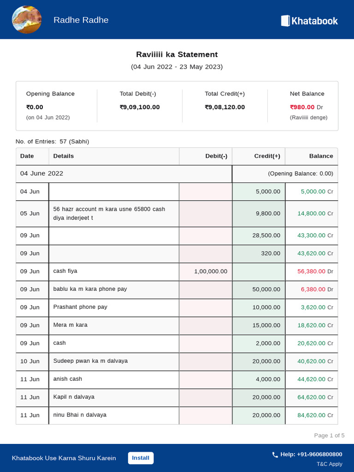Click the 04 June 2022 date group header
Screen dimensions: 354x472
pyautogui.click(x=42, y=174)
